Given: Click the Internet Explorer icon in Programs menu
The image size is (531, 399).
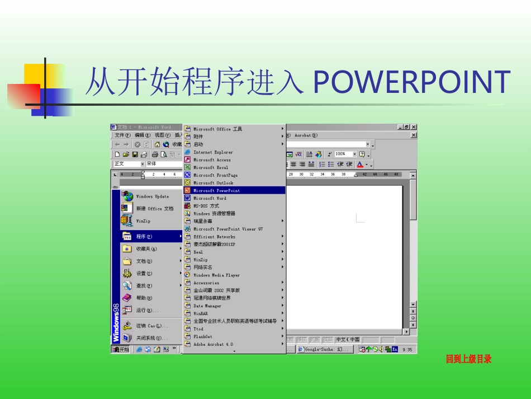Looking at the screenshot, I should point(187,152).
